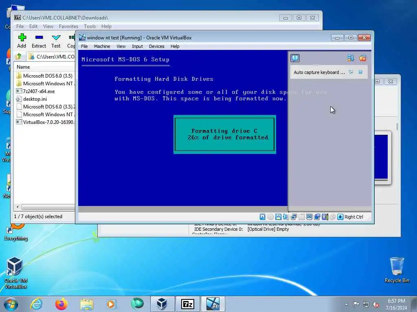Open the 7-Zip Tools menu
417x312 pixels.
pos(90,26)
